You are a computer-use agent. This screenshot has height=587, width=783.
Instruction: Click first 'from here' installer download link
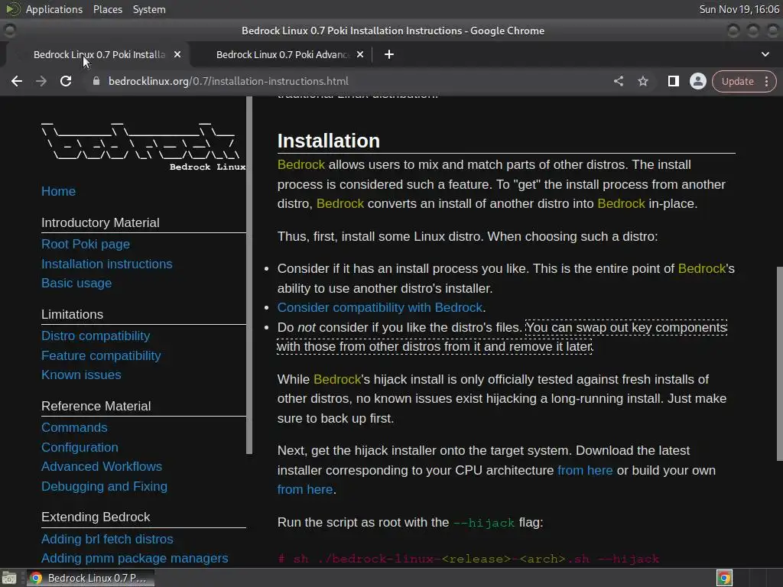[585, 470]
